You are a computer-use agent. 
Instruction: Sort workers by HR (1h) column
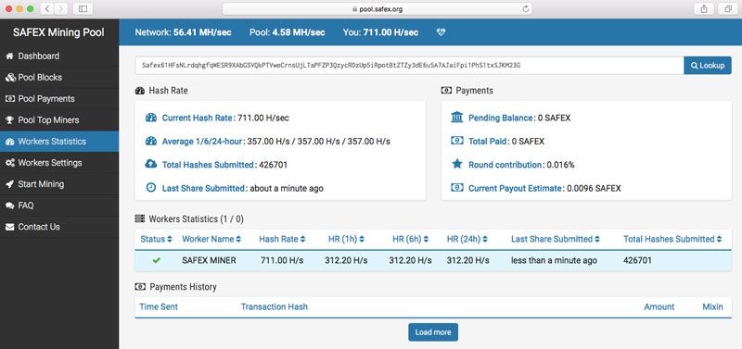[346, 240]
